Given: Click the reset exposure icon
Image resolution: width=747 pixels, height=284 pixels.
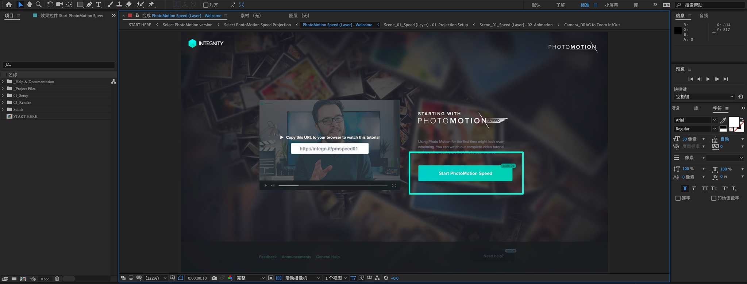Looking at the screenshot, I should point(386,278).
